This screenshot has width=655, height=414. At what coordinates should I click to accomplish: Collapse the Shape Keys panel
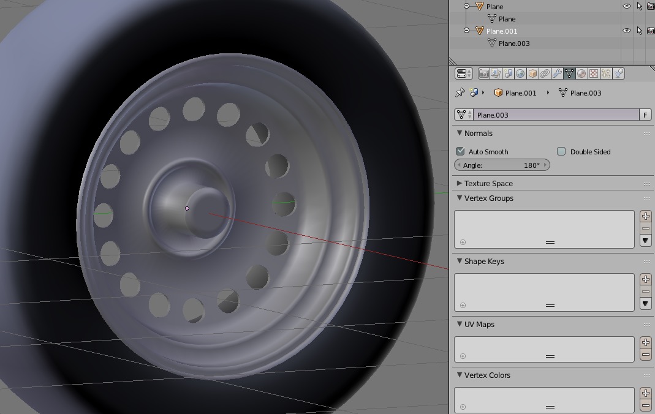click(x=460, y=261)
